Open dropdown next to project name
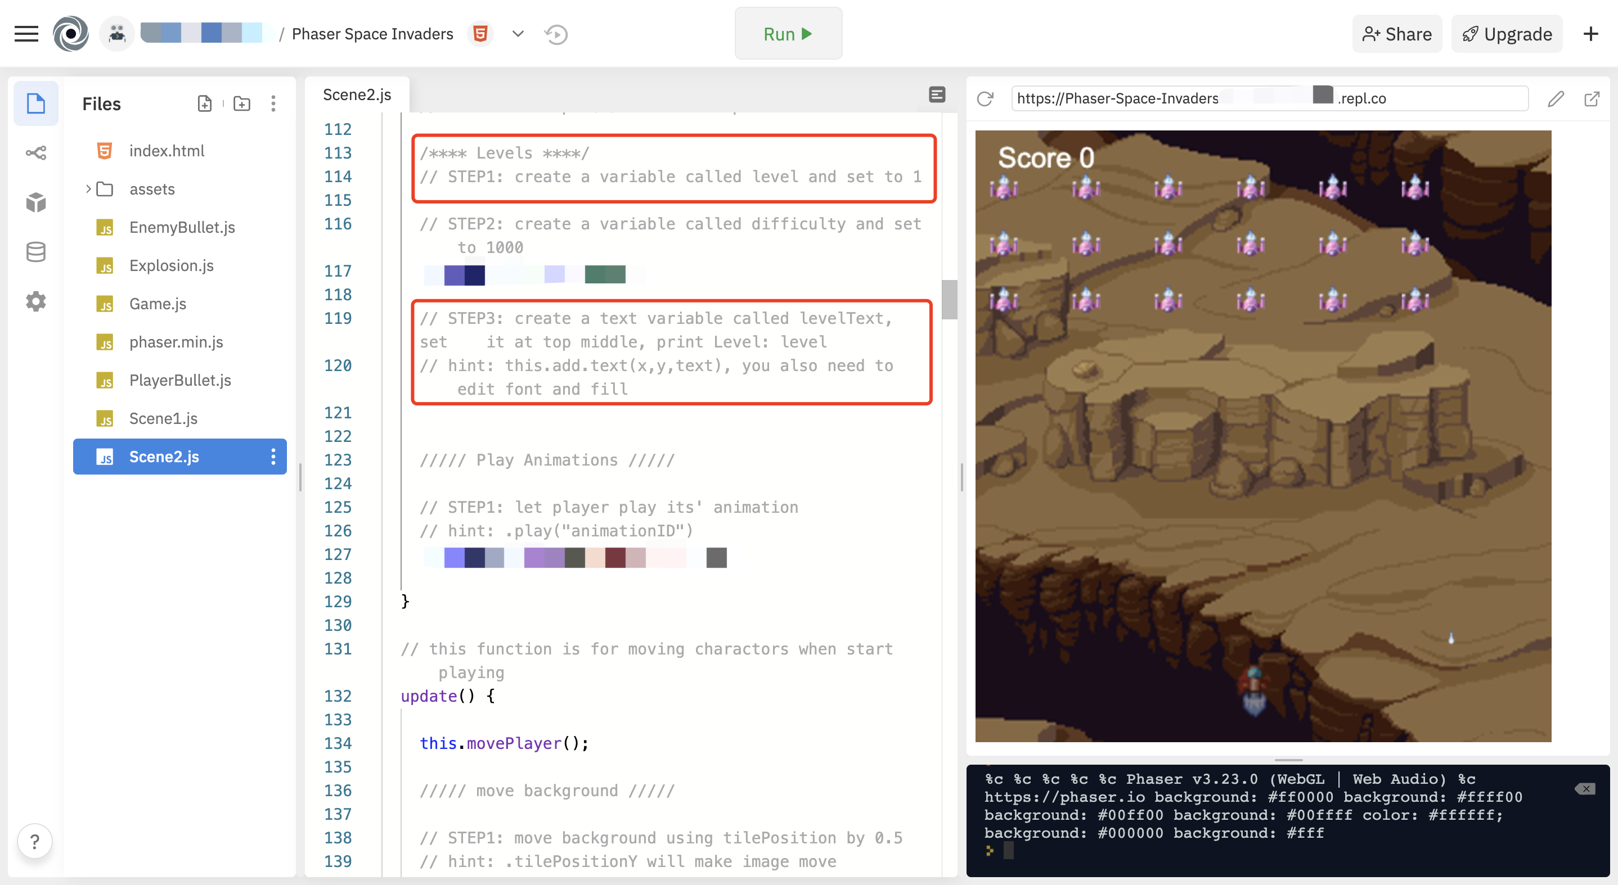The height and width of the screenshot is (885, 1618). (518, 34)
